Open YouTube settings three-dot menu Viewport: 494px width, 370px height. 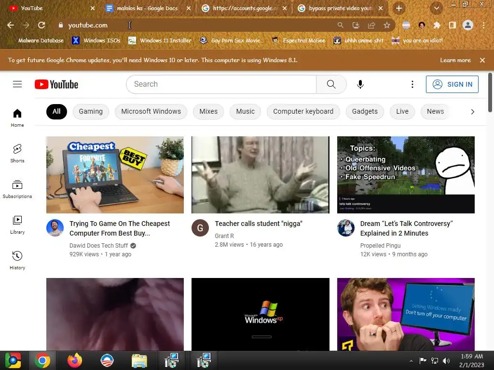point(412,84)
